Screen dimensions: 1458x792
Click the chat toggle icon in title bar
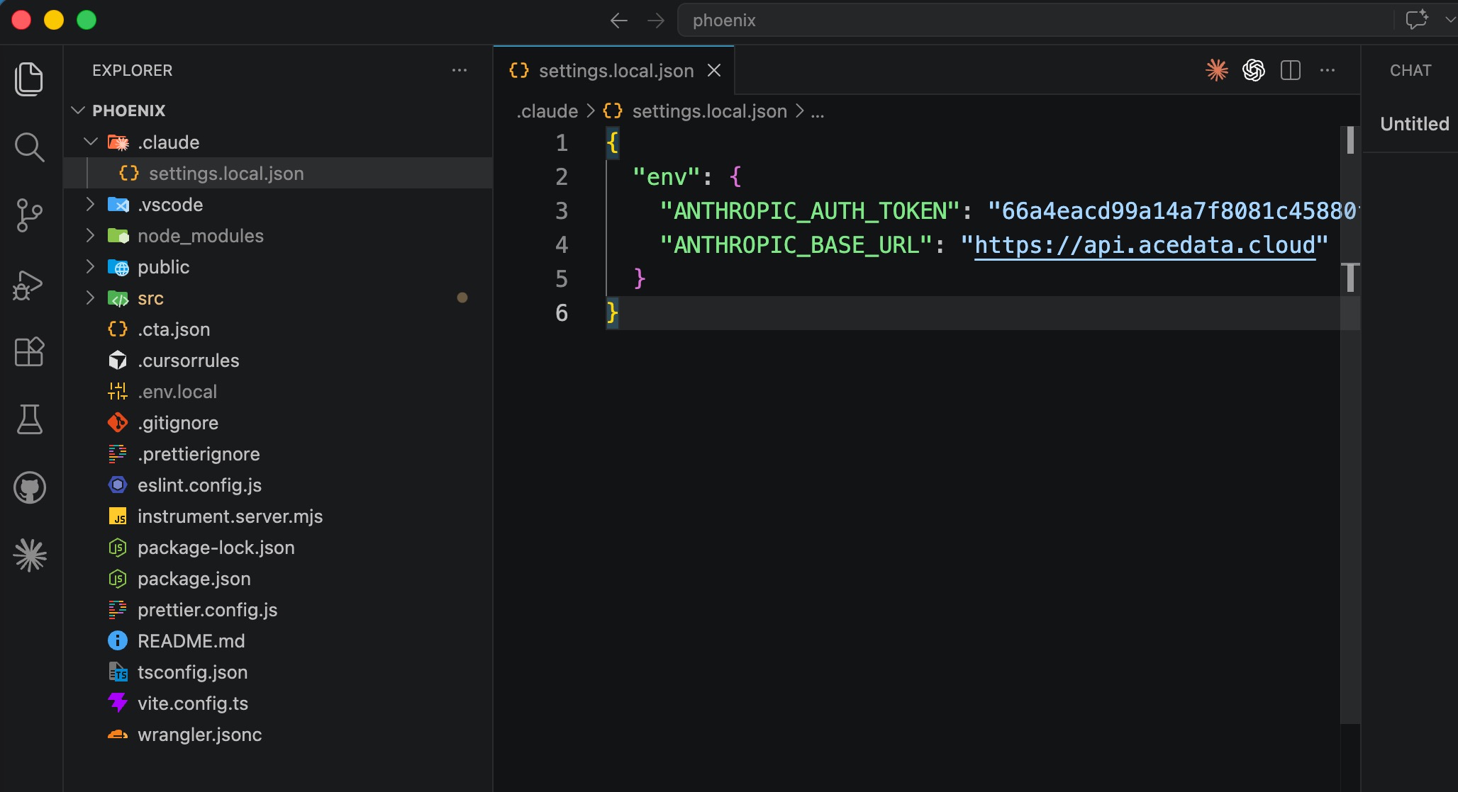1416,19
